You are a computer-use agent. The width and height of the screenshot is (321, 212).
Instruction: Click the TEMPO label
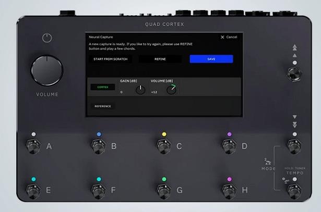click(295, 173)
